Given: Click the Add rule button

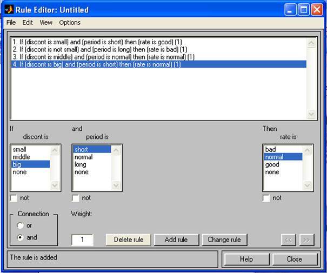Looking at the screenshot, I should [176, 239].
